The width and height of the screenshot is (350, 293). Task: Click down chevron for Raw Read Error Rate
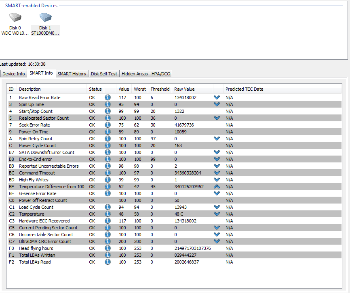point(217,97)
